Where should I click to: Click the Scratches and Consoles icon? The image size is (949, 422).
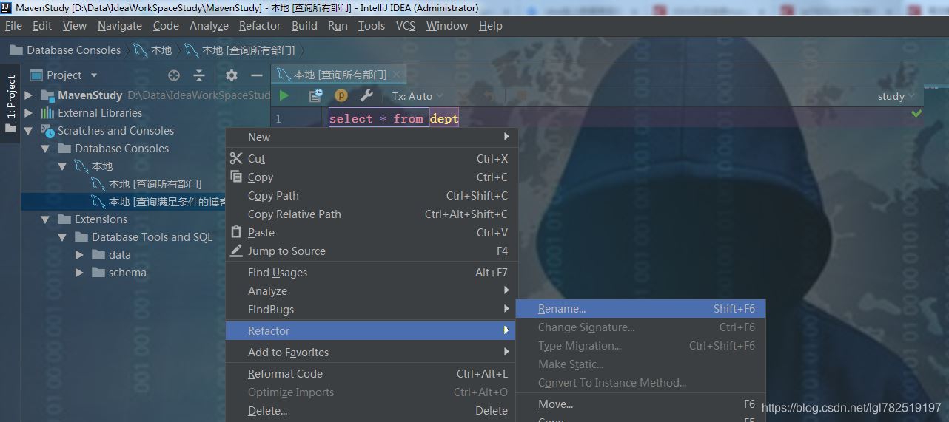point(47,131)
